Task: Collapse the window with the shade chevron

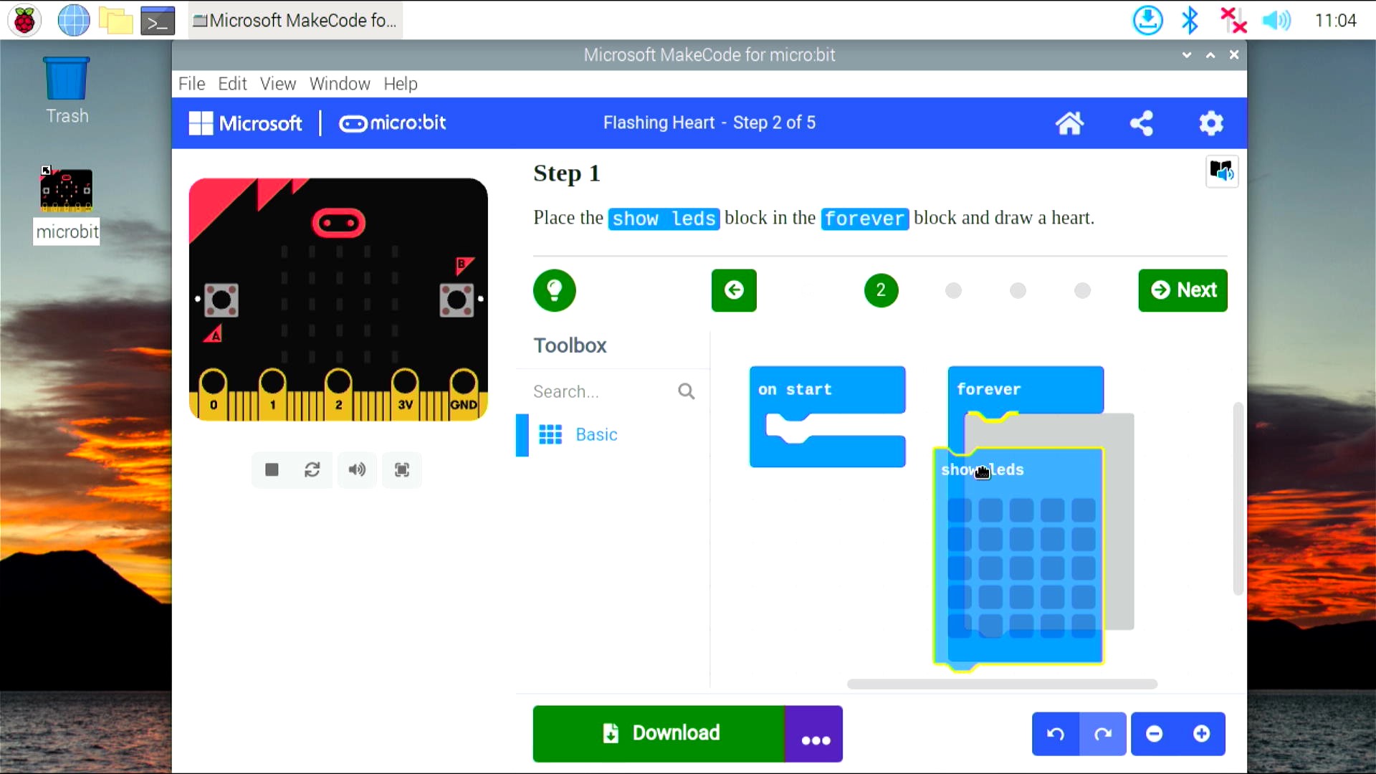Action: coord(1187,54)
